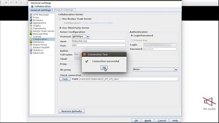Select Oracle Forms tree entry
The width and height of the screenshot is (219, 123).
pos(40,45)
